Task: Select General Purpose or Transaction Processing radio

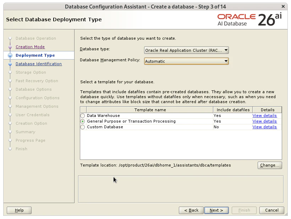Action: click(x=83, y=121)
